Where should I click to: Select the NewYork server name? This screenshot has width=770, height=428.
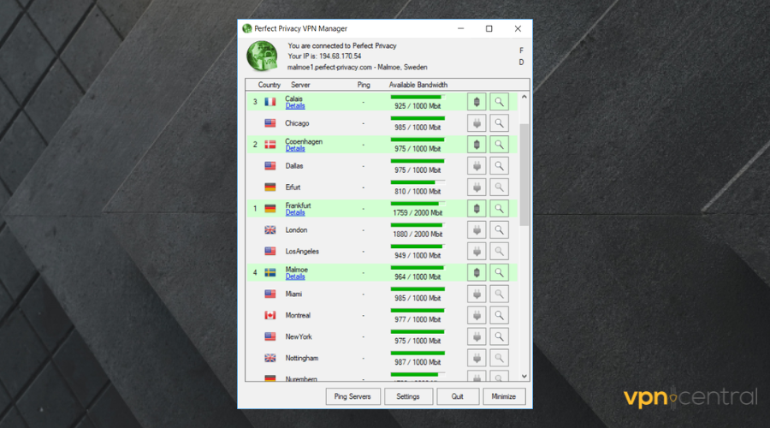(x=299, y=337)
